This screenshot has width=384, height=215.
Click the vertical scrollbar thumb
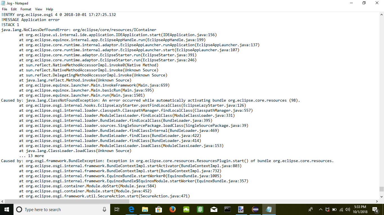[x=381, y=189]
